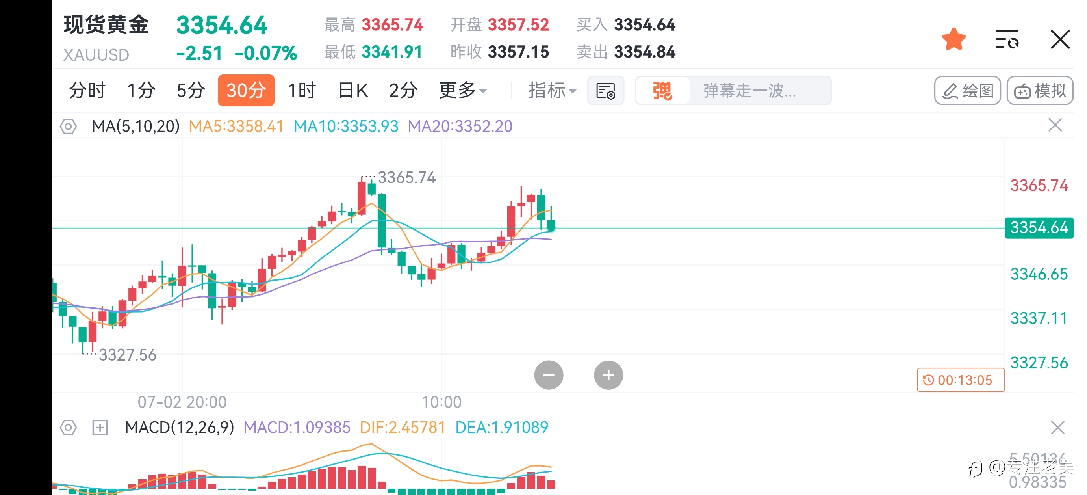Zoom out chart with minus button
Image resolution: width=1087 pixels, height=495 pixels.
[x=549, y=375]
